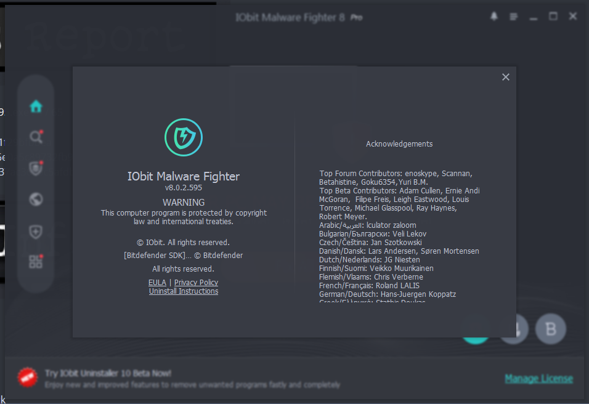Click the Manage License link
The height and width of the screenshot is (404, 589).
538,379
